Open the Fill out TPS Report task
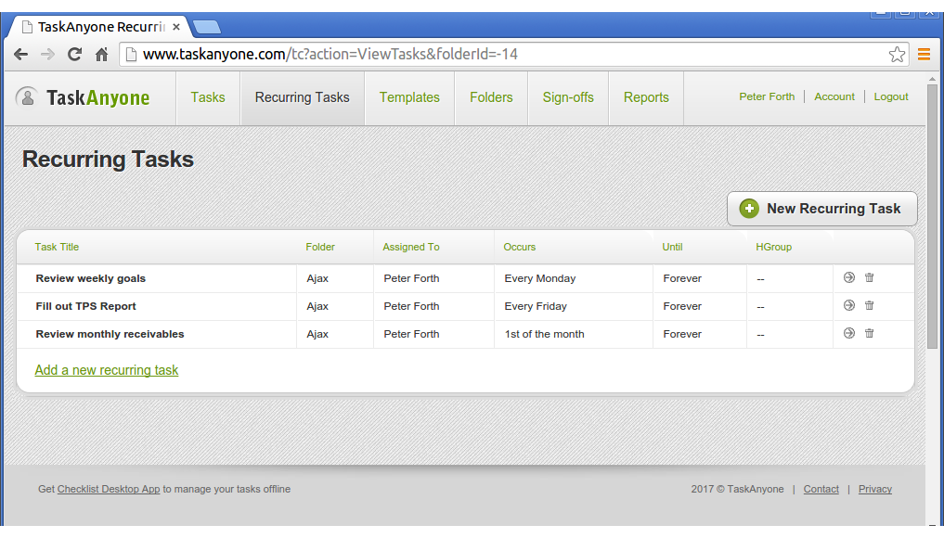Image resolution: width=944 pixels, height=538 pixels. pos(85,306)
